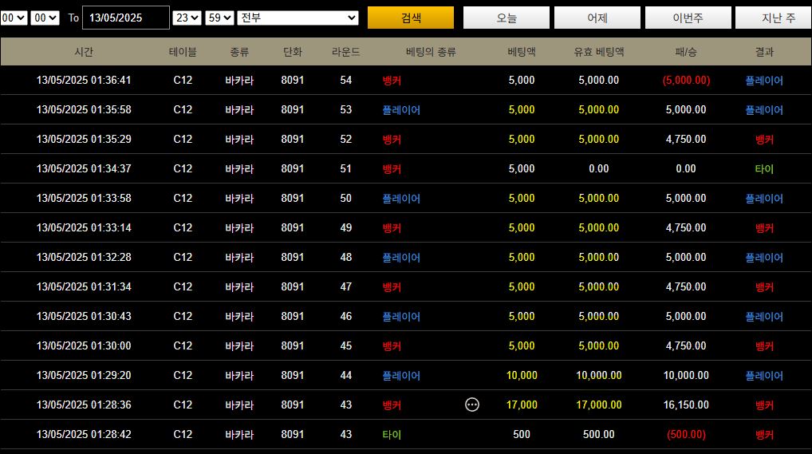
Task: Click win amount 16,150.00
Action: tap(686, 405)
